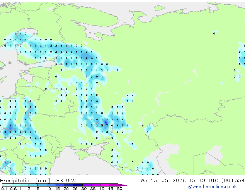
Task: Click the '15' legend scale label
Action: 57,188
